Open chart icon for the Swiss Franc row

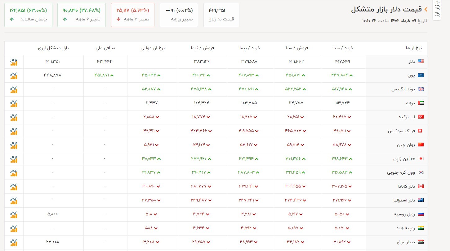click(14, 131)
